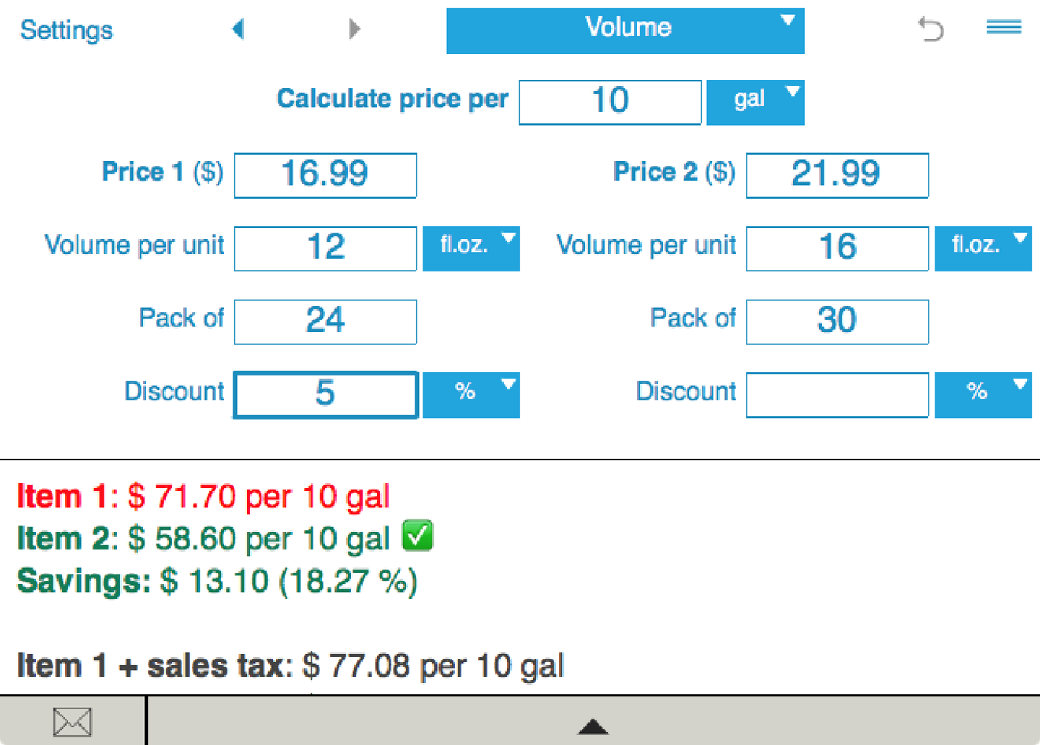Open item 1 discount % dropdown
This screenshot has height=745, width=1040.
tap(470, 395)
